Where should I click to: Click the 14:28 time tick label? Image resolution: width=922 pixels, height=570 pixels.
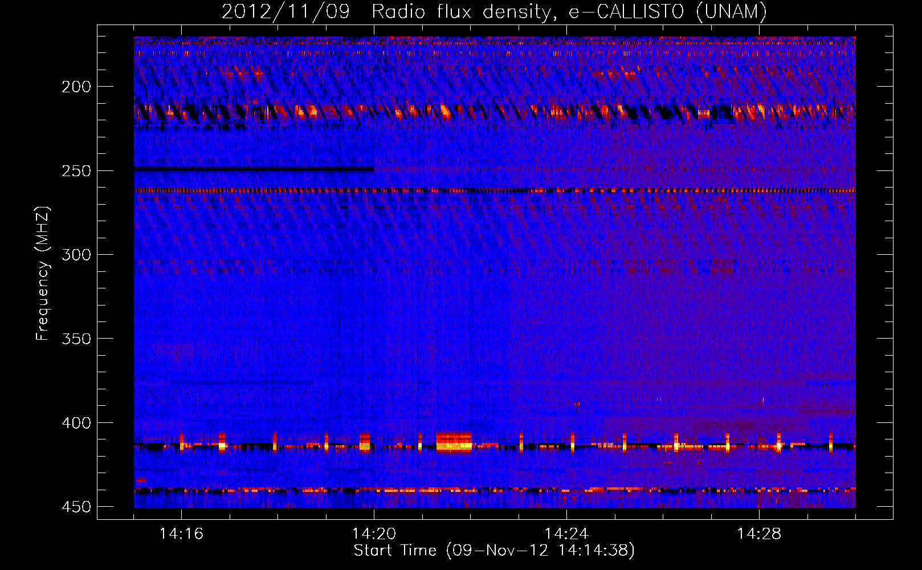[x=759, y=534]
